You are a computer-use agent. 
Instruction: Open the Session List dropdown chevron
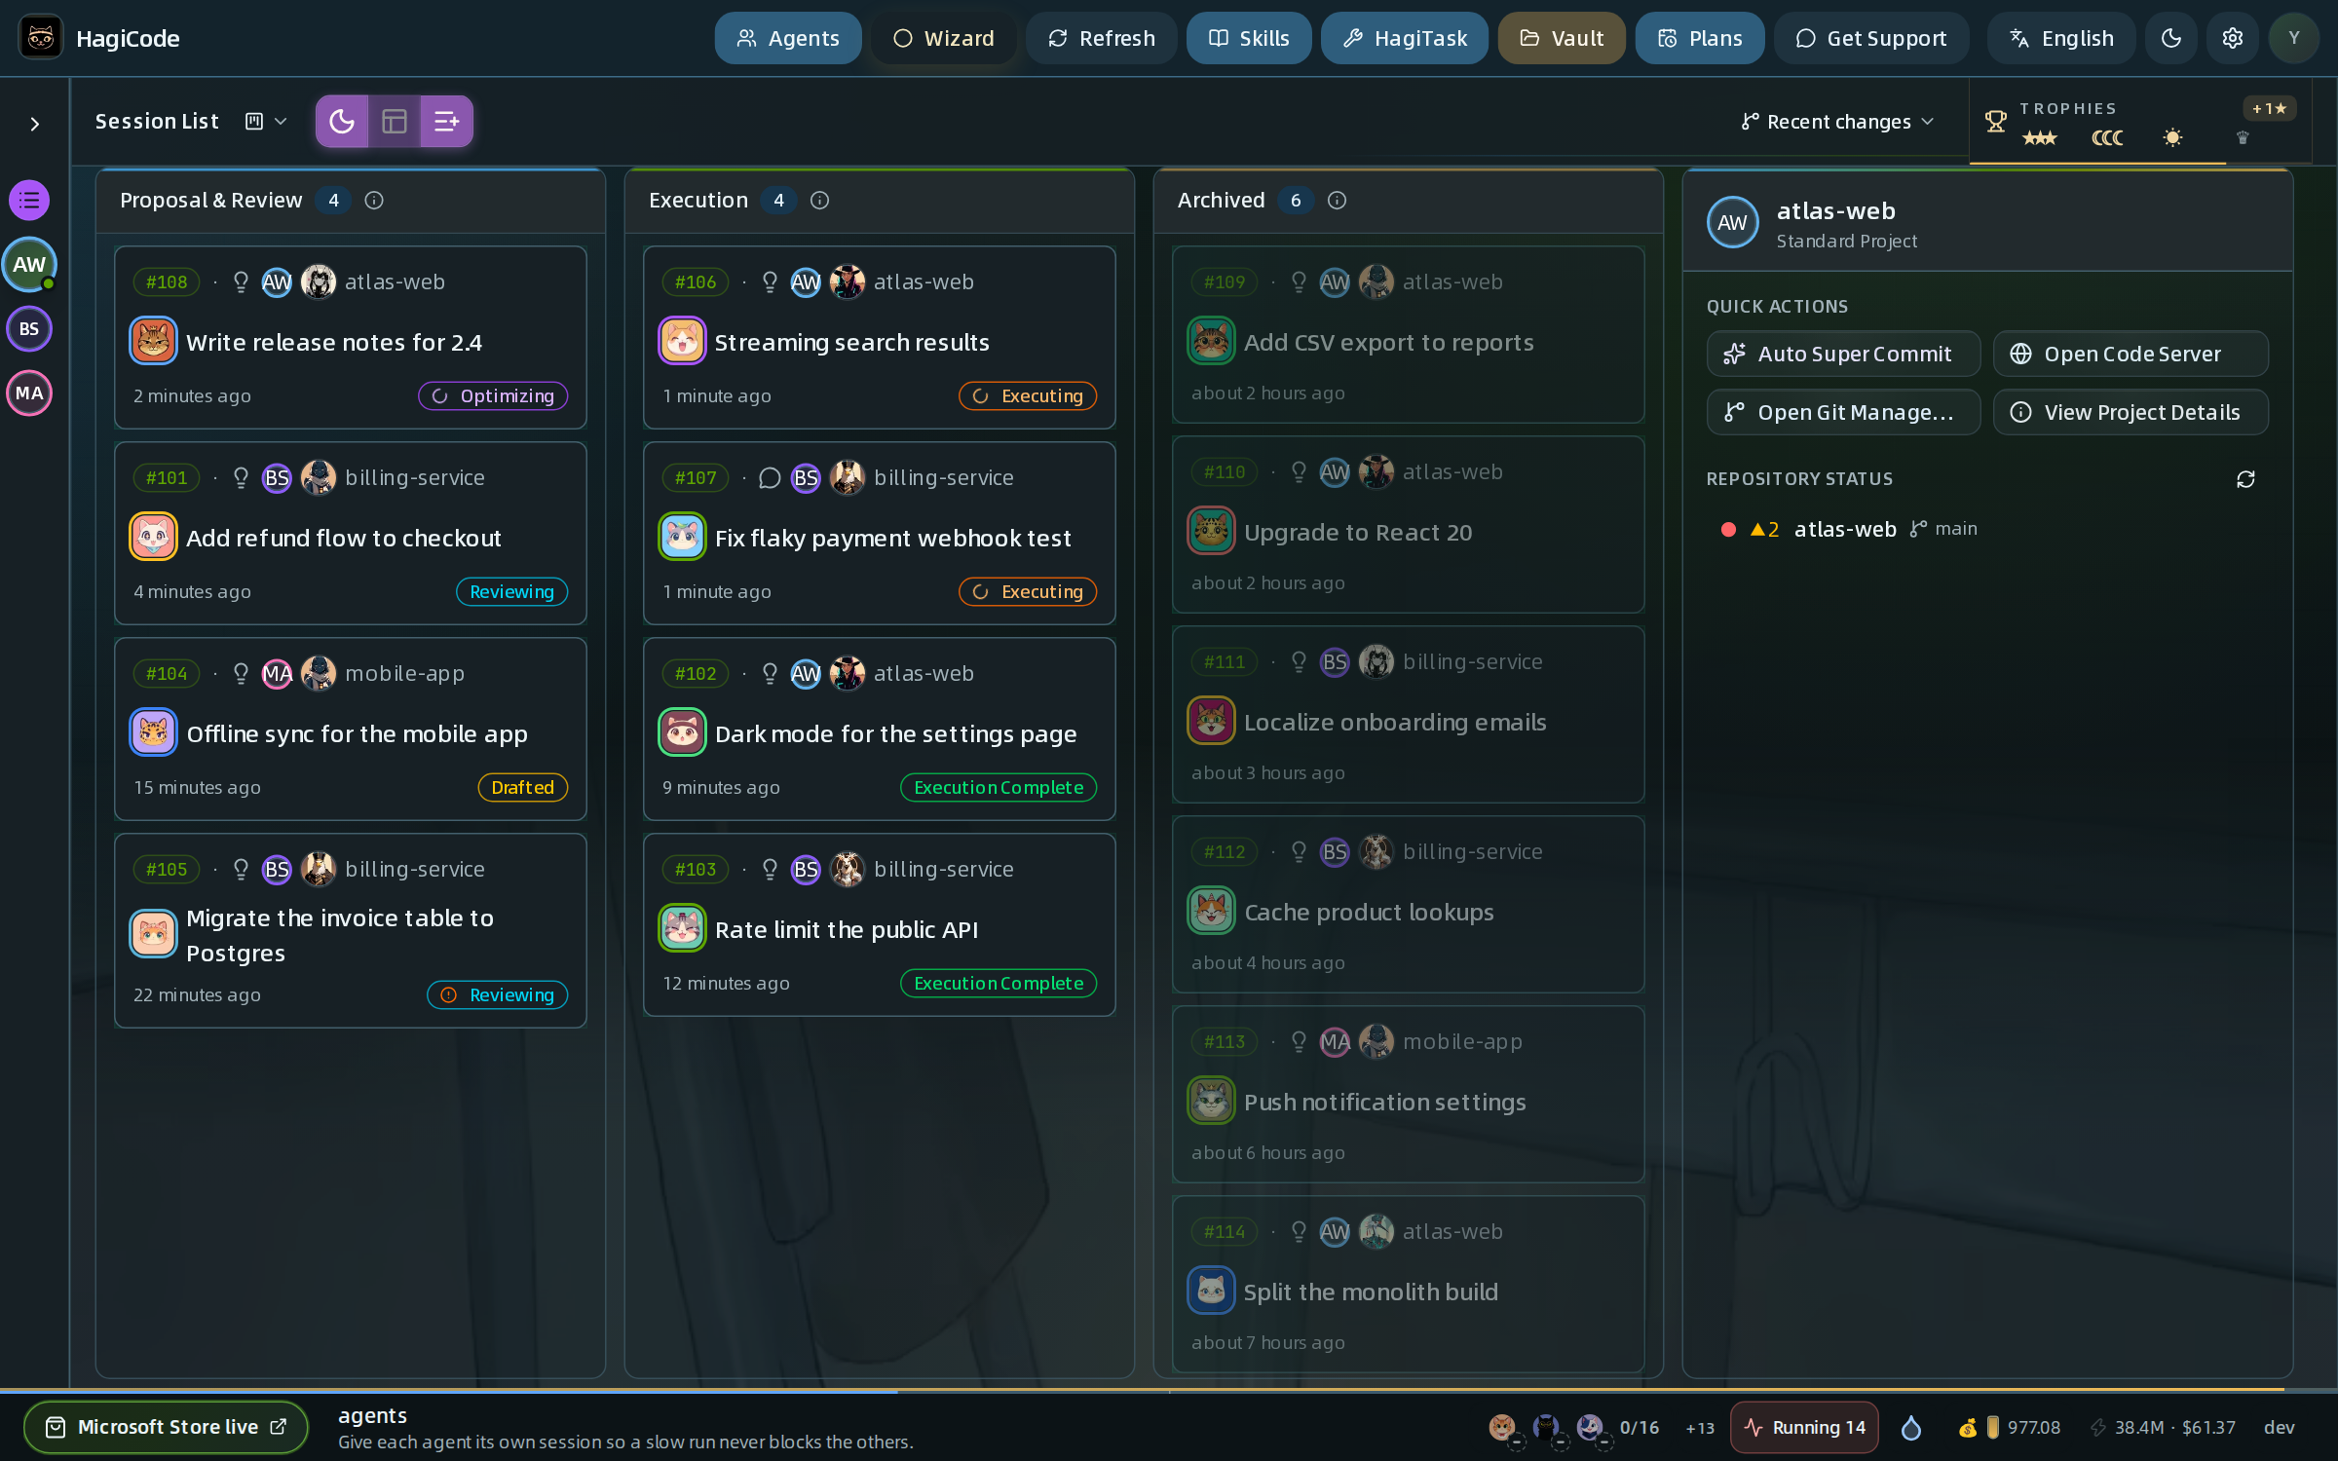point(281,122)
